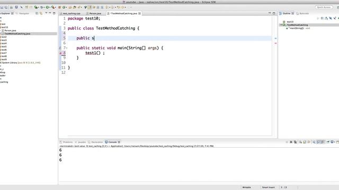The height and width of the screenshot is (190, 339).
Task: Maximize the Package Explorer panel
Action: [54, 13]
